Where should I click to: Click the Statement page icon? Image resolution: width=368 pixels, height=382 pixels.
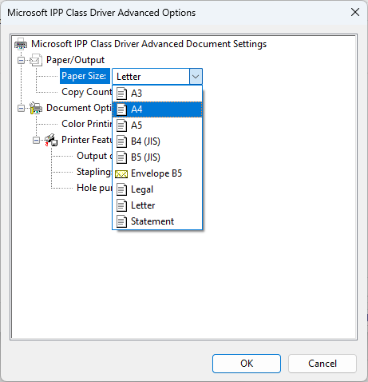[121, 221]
